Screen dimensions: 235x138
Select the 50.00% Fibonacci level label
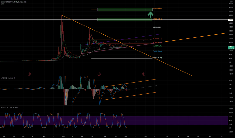point(157,42)
